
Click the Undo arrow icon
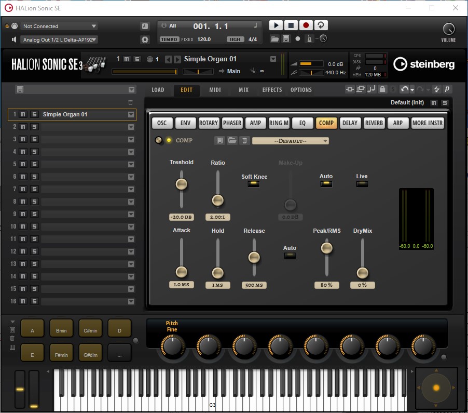click(x=404, y=89)
